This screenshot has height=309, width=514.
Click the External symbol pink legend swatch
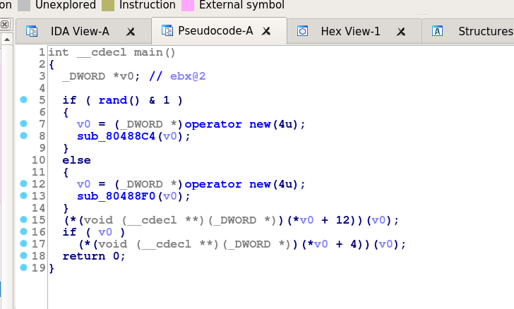(x=188, y=6)
